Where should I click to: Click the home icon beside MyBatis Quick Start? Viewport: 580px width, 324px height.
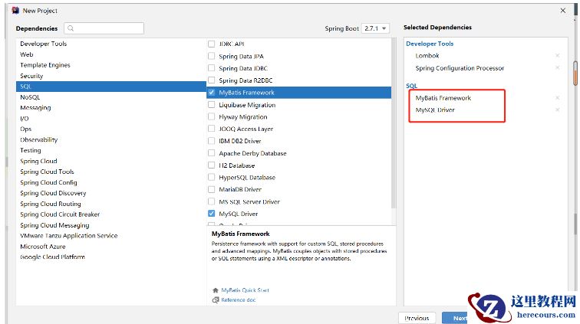click(215, 290)
